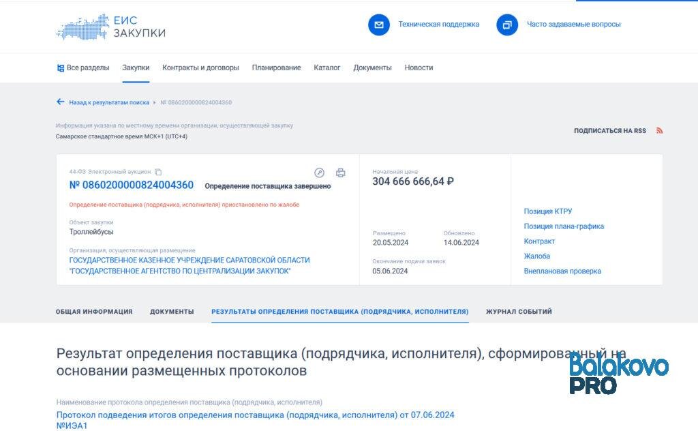Print the page with the printer icon
Viewport: 698px width, 431px height.
point(339,174)
